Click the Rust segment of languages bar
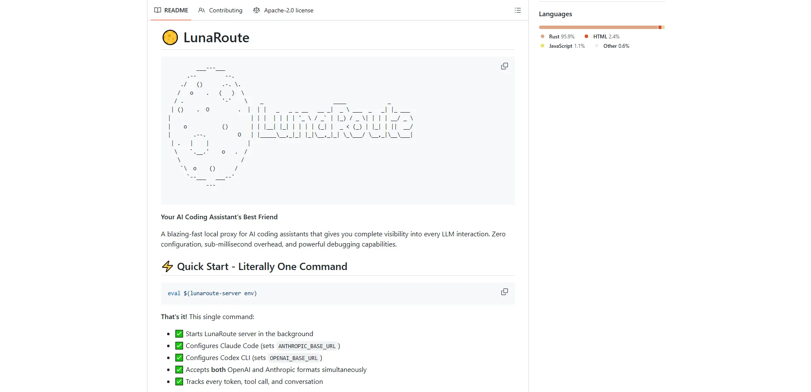This screenshot has height=392, width=811. 598,27
